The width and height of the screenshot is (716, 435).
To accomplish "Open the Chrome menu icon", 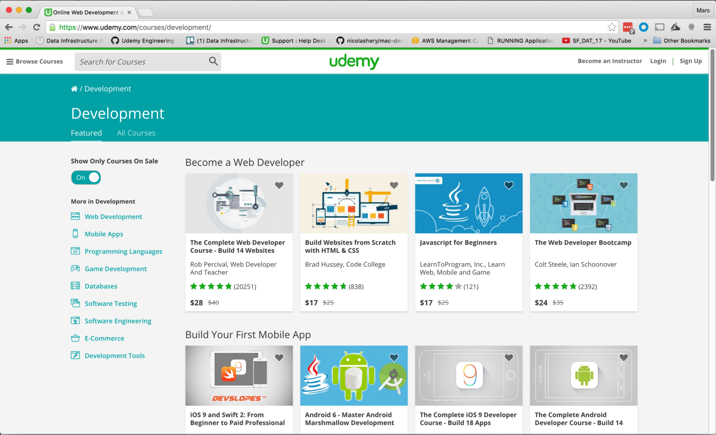I will coord(707,27).
